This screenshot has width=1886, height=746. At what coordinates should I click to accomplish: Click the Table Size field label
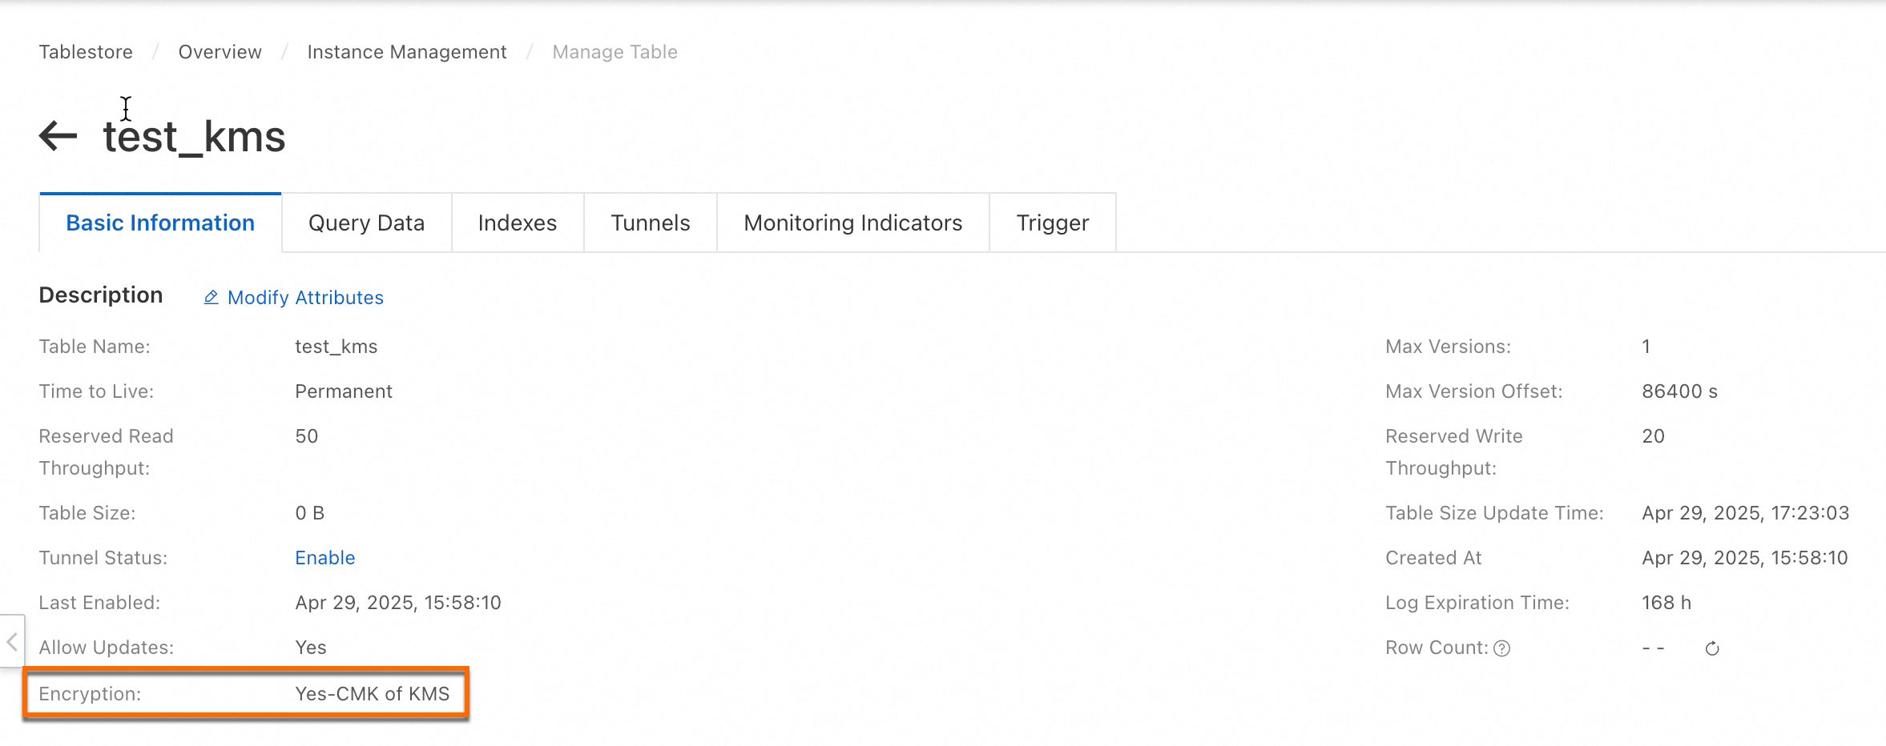click(87, 513)
